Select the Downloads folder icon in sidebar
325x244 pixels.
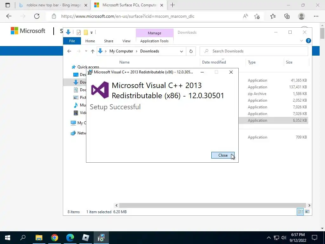point(76,82)
